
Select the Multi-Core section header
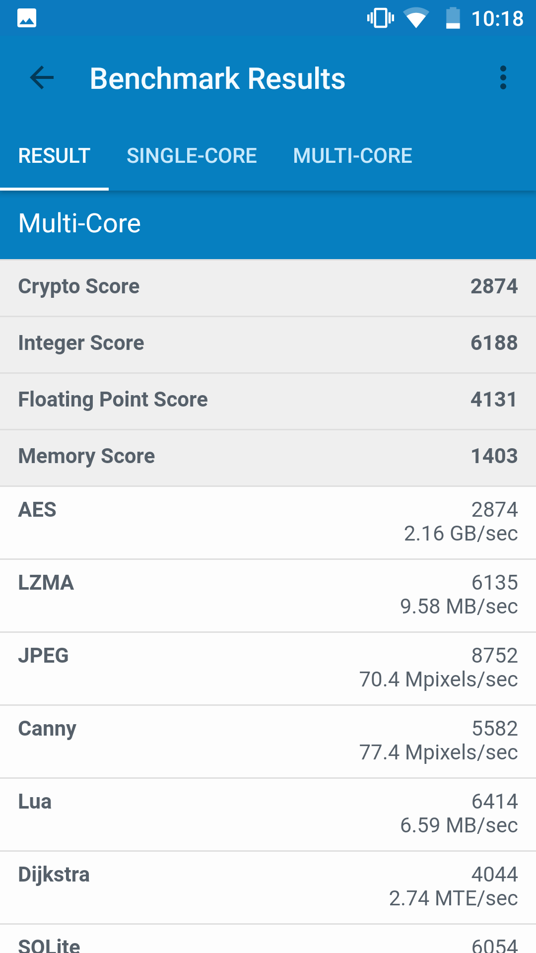pos(268,224)
